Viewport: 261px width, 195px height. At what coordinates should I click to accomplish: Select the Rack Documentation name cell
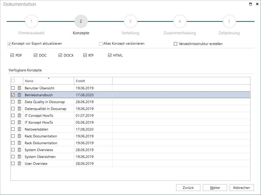[x=48, y=136]
